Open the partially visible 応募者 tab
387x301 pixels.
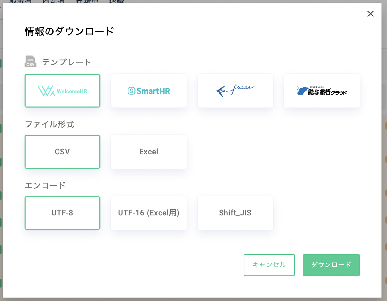coord(21,1)
